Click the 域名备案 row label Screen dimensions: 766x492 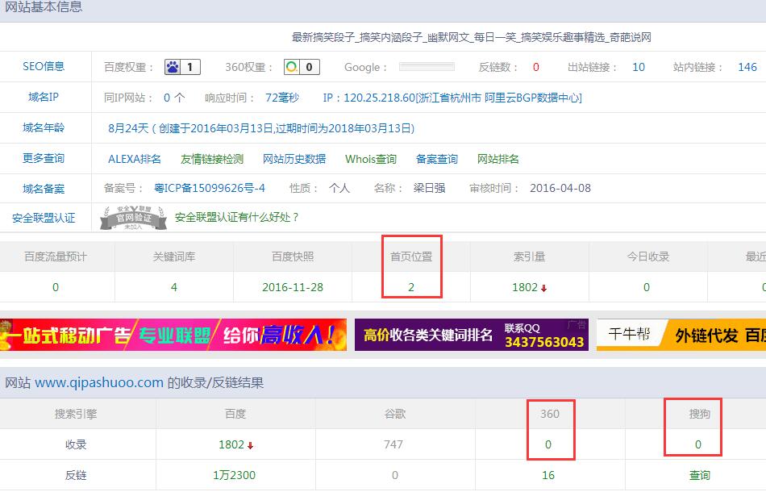44,189
